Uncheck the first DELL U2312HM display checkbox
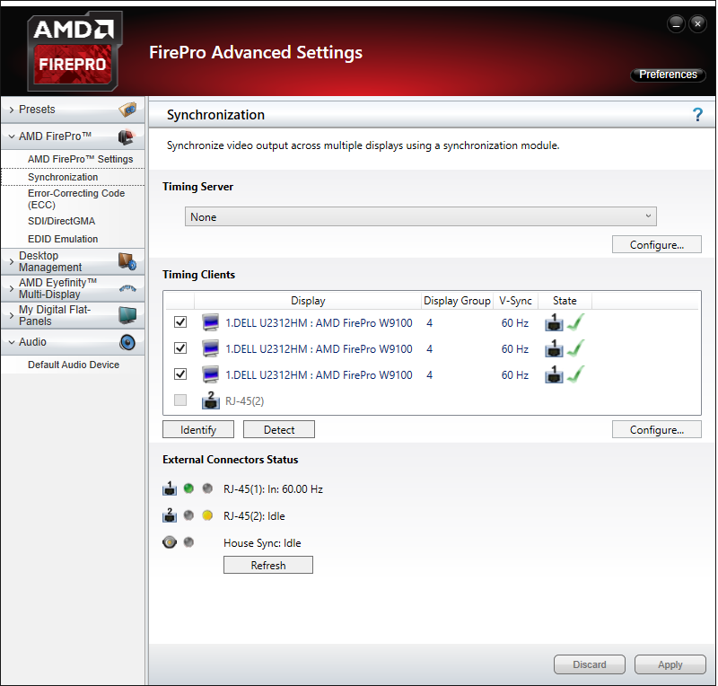The width and height of the screenshot is (718, 686). (180, 322)
